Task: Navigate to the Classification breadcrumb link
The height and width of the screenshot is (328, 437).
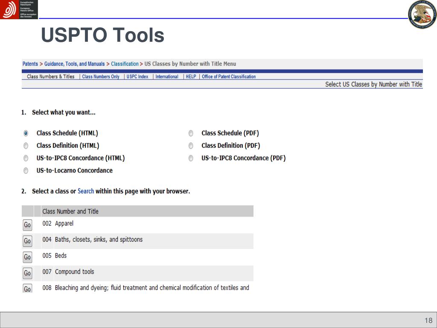Action: click(125, 64)
